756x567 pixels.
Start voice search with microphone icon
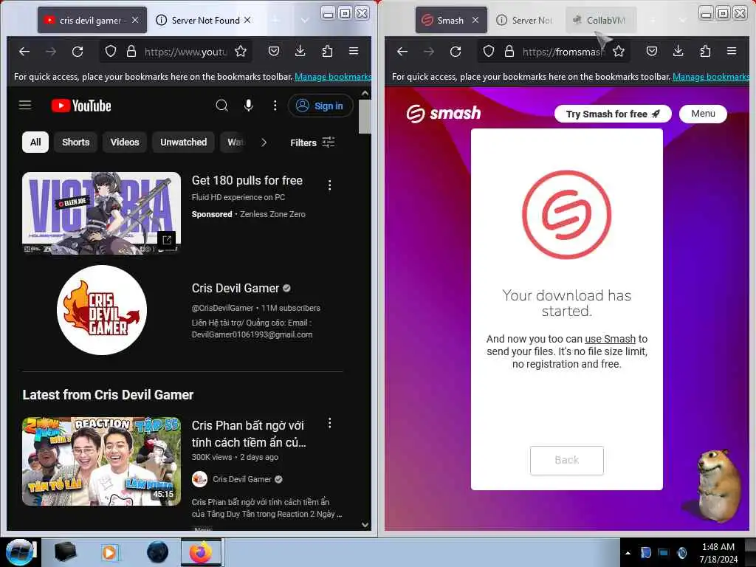point(248,105)
